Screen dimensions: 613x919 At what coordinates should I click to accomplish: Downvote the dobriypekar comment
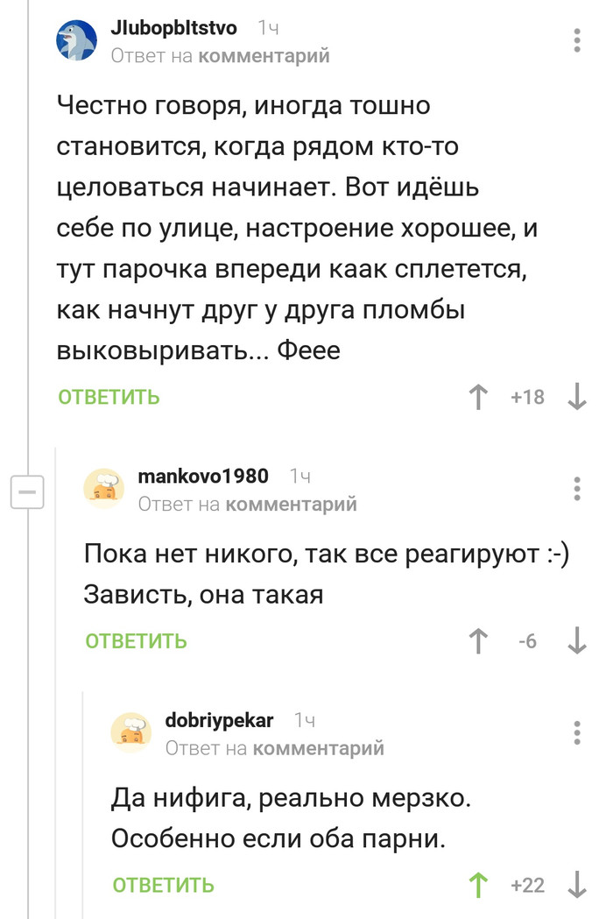tap(577, 885)
